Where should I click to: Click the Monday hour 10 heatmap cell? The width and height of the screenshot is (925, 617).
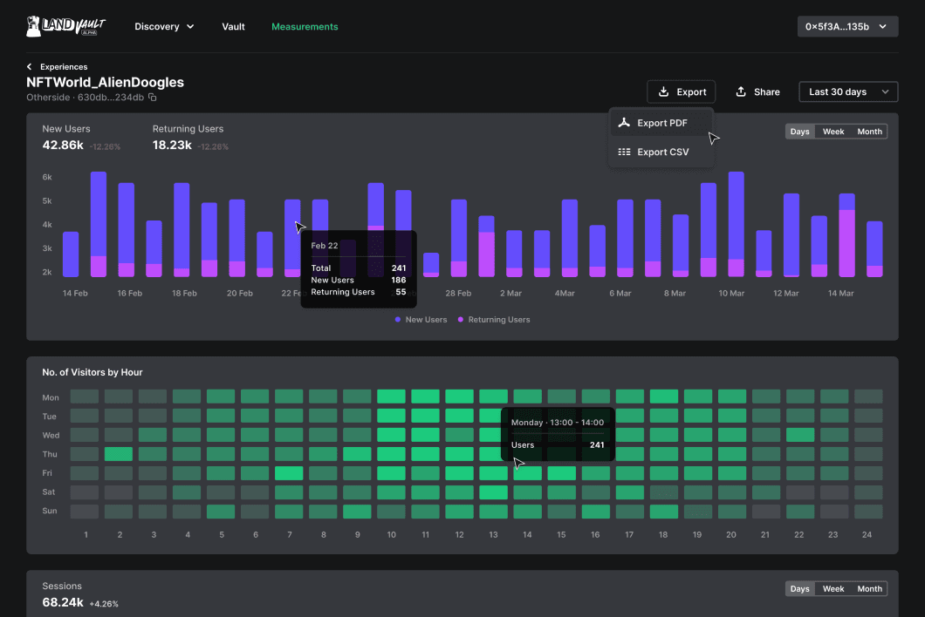391,396
